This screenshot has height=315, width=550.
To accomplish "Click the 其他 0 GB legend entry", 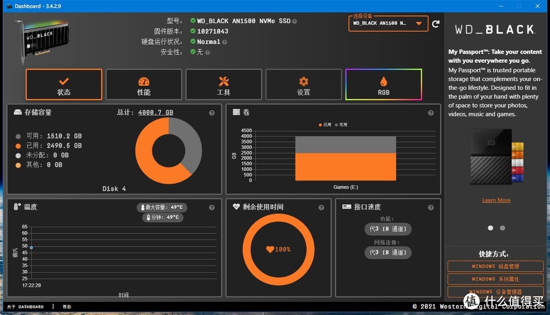I will pyautogui.click(x=39, y=165).
